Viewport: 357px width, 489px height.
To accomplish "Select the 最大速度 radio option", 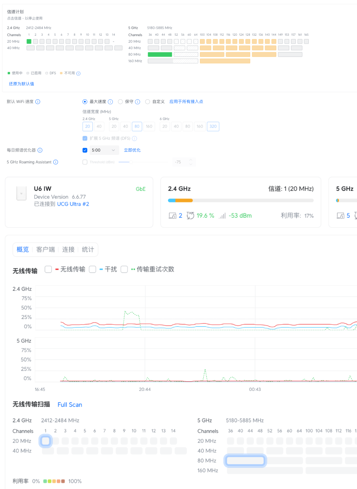I will pyautogui.click(x=85, y=102).
